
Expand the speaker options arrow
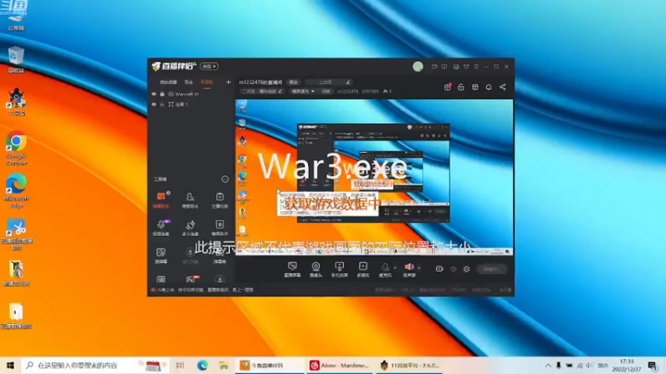pyautogui.click(x=419, y=268)
